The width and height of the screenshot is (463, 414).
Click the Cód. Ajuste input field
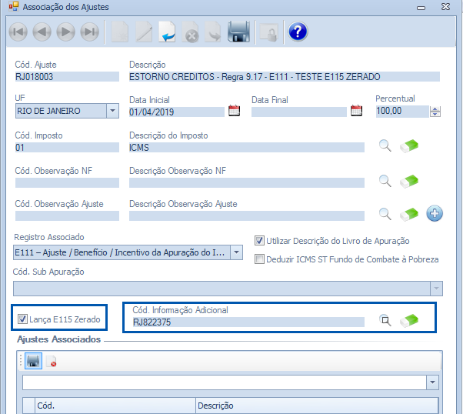[67, 77]
